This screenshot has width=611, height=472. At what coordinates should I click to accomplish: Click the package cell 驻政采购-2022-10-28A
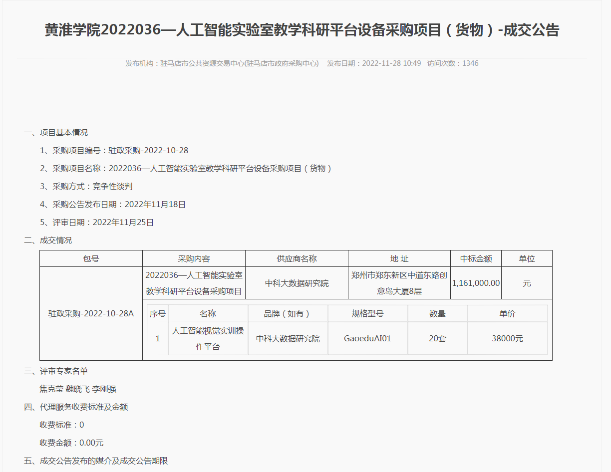[91, 313]
